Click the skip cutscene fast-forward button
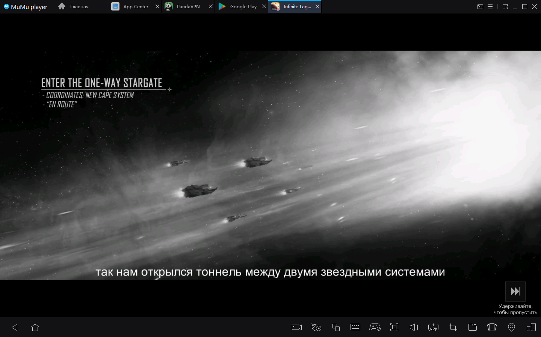The height and width of the screenshot is (337, 541). pos(515,292)
